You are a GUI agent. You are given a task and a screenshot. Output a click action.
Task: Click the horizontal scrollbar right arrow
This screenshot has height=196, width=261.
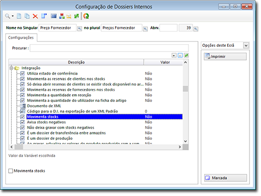pos(180,147)
